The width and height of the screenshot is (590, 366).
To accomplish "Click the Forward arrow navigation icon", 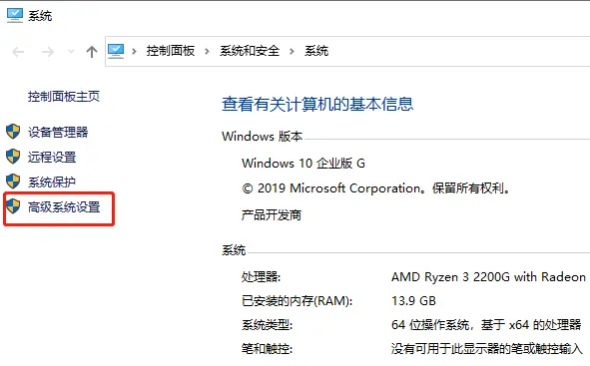I will [x=48, y=52].
